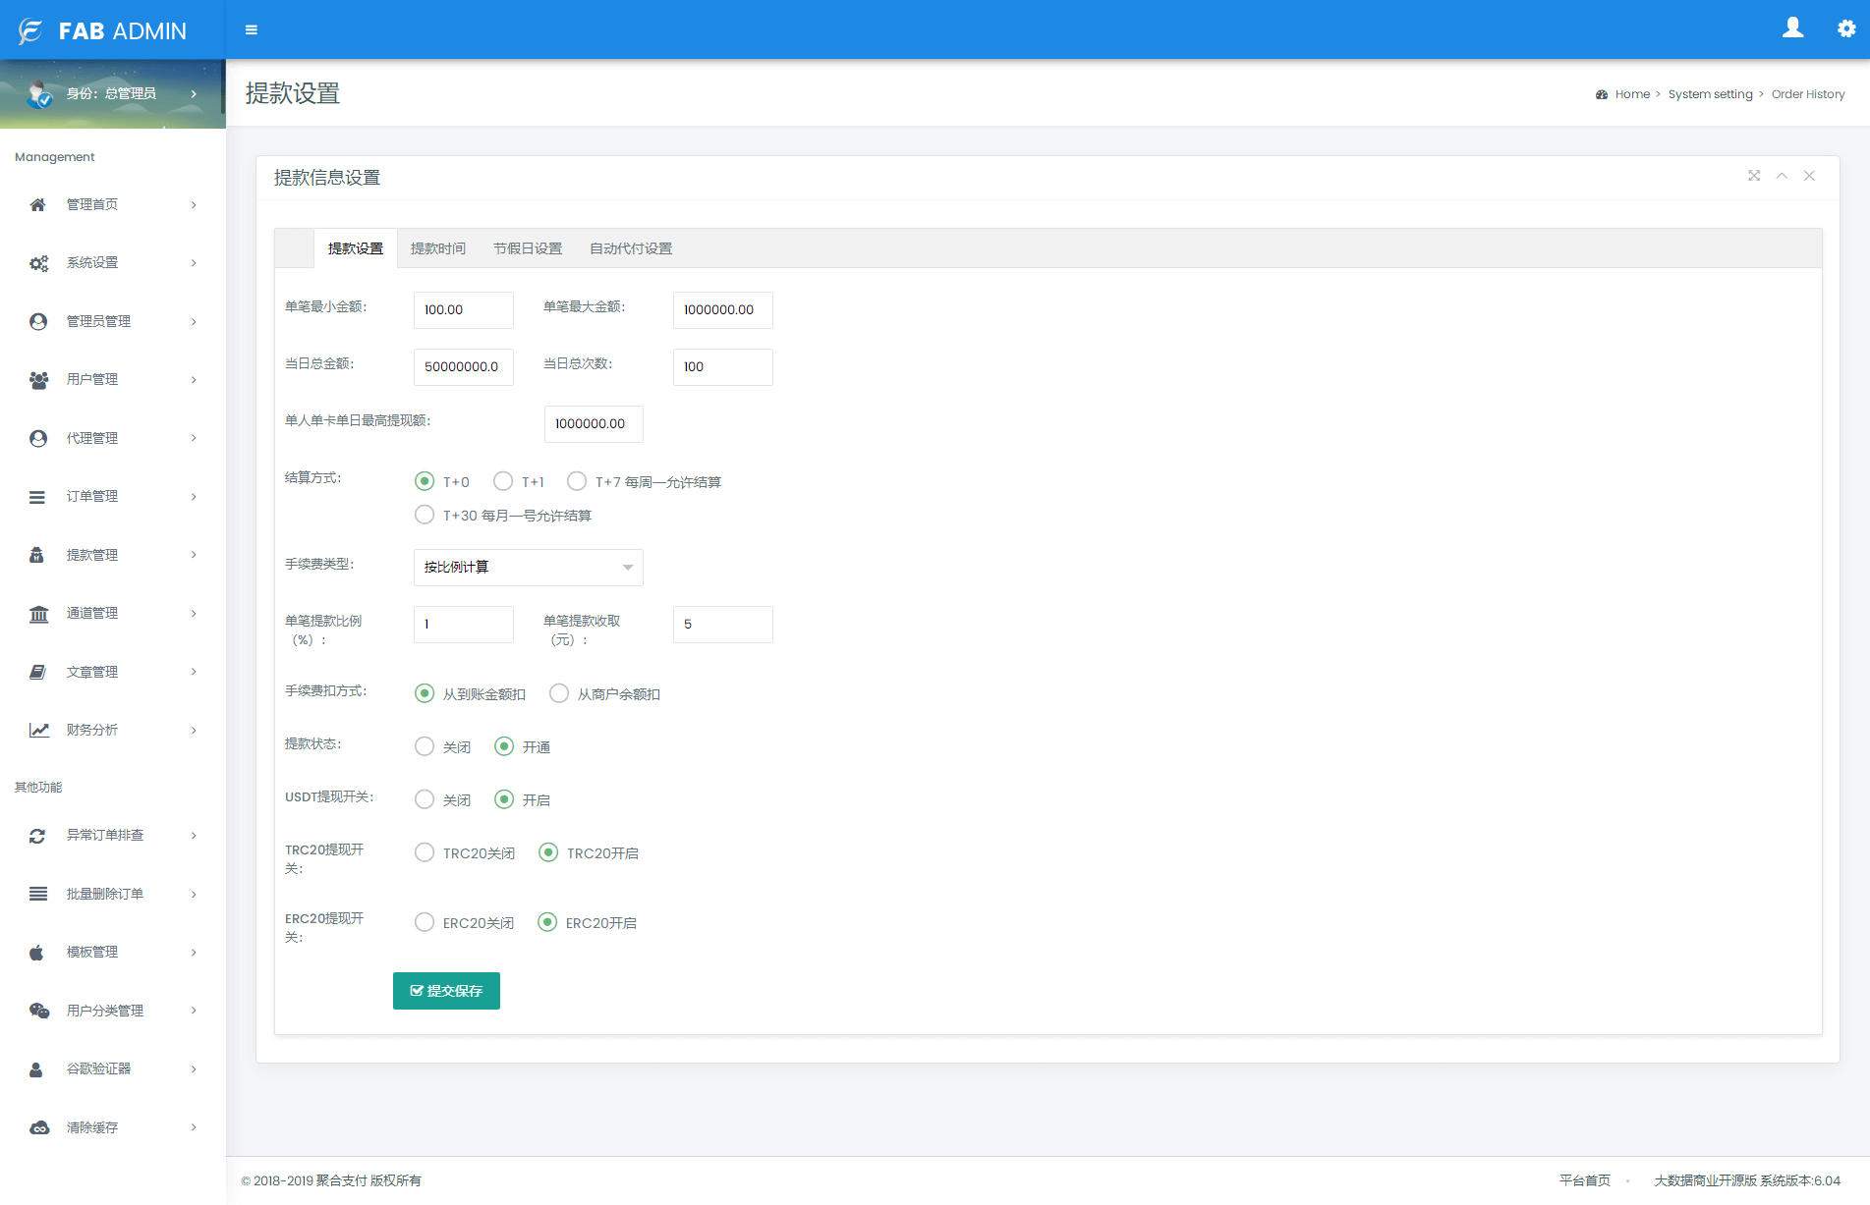Screen dimensions: 1870x1205
Task: Click the refresh icon beside 异常订单排查
Action: click(37, 836)
